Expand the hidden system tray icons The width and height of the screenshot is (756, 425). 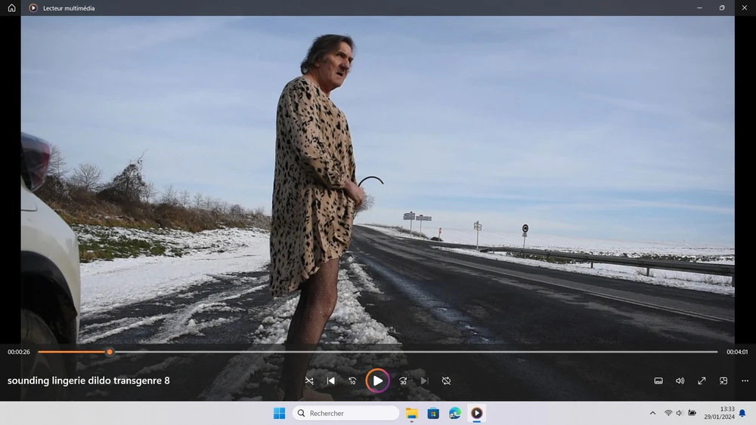point(652,413)
